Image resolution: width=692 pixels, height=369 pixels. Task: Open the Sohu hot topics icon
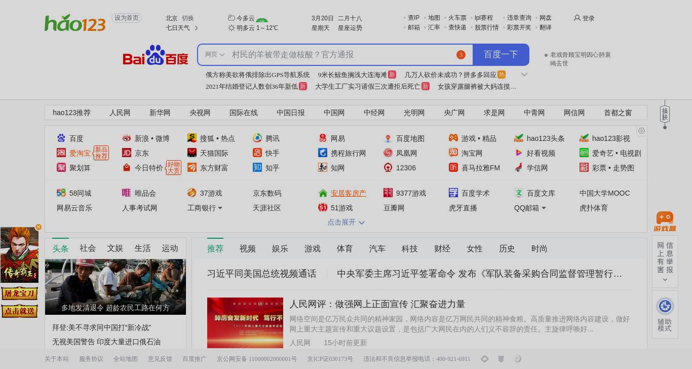coord(192,138)
